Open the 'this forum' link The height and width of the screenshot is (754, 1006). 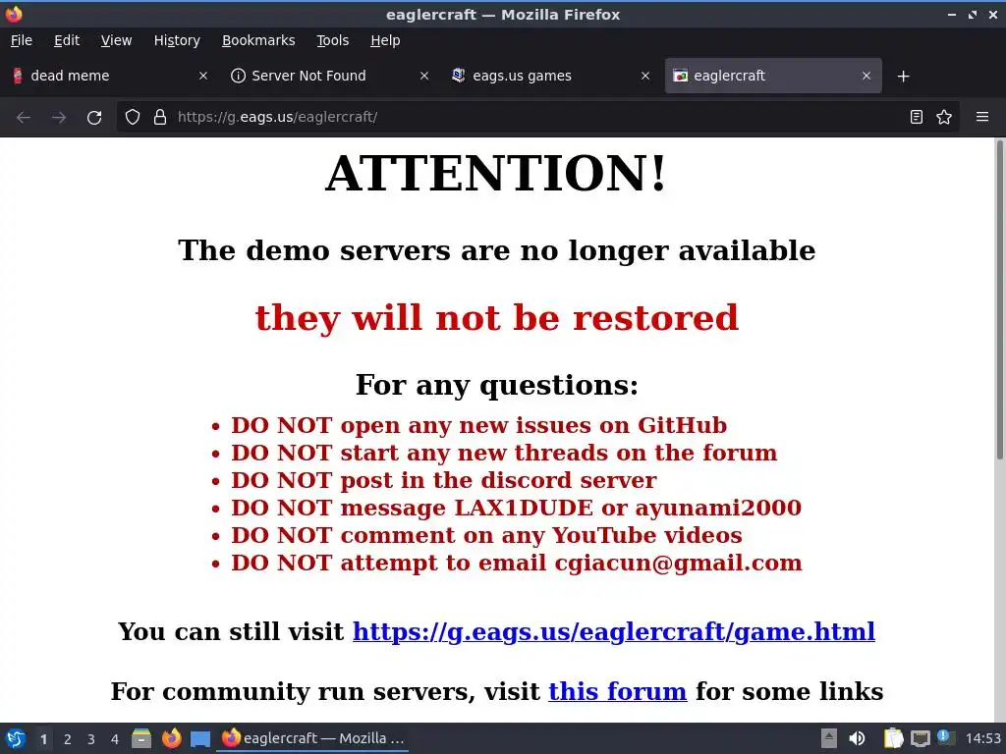617,691
